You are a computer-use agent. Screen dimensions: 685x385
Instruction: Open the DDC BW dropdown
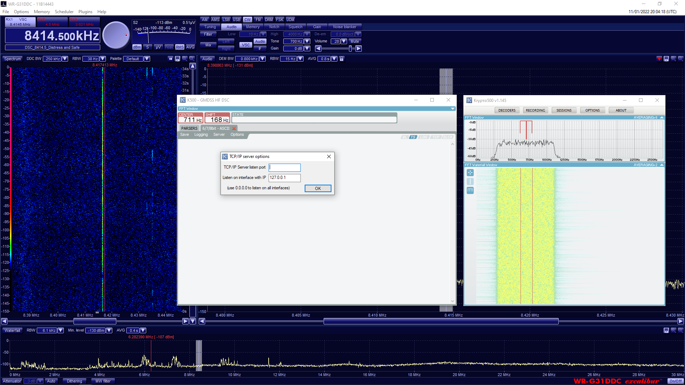65,59
